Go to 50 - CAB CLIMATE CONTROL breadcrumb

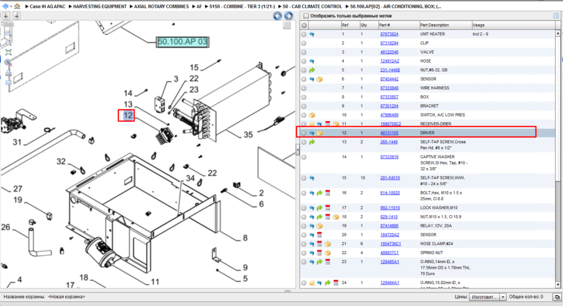[x=312, y=6]
